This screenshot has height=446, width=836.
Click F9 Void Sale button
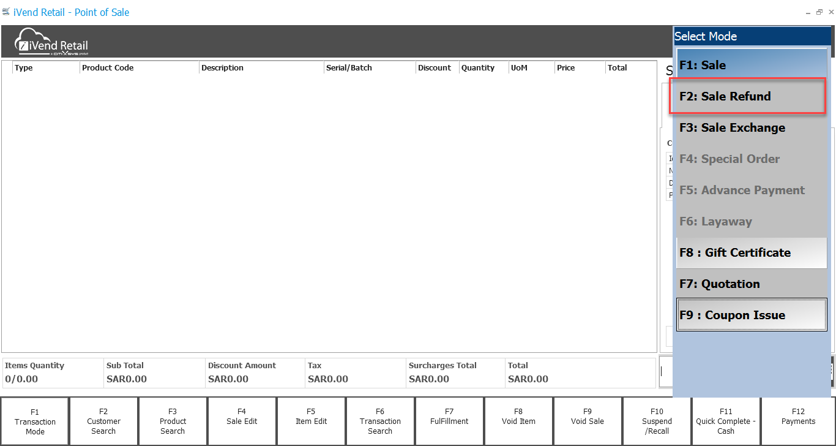click(588, 421)
